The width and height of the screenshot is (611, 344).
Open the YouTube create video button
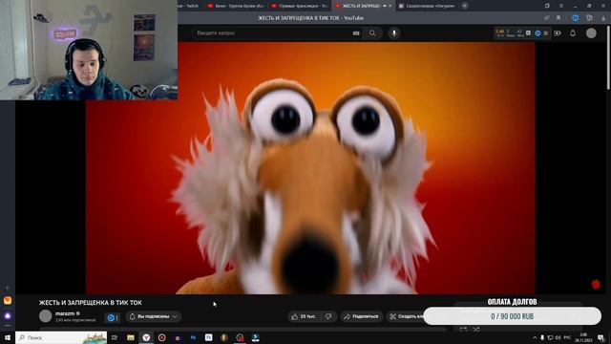point(558,33)
